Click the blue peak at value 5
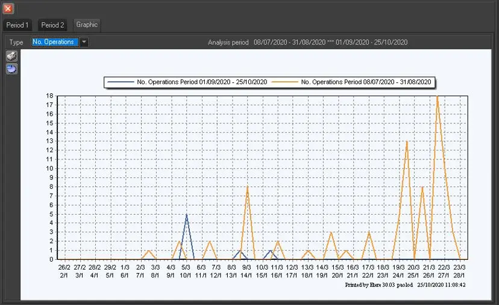 click(x=187, y=214)
